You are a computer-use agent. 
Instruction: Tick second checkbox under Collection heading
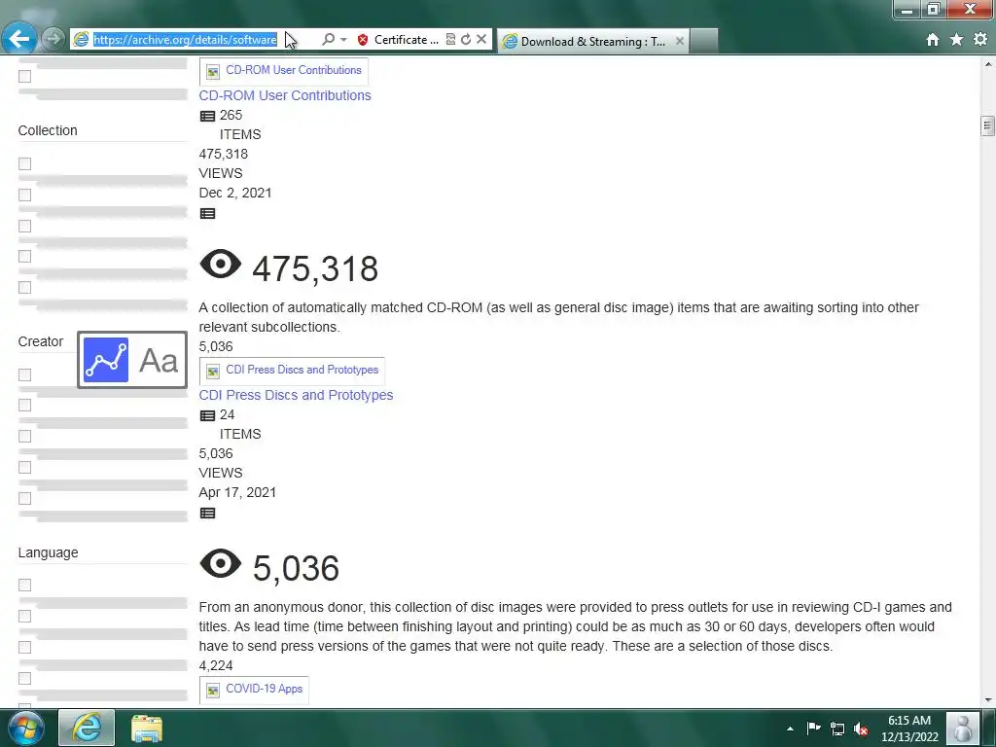pos(24,195)
